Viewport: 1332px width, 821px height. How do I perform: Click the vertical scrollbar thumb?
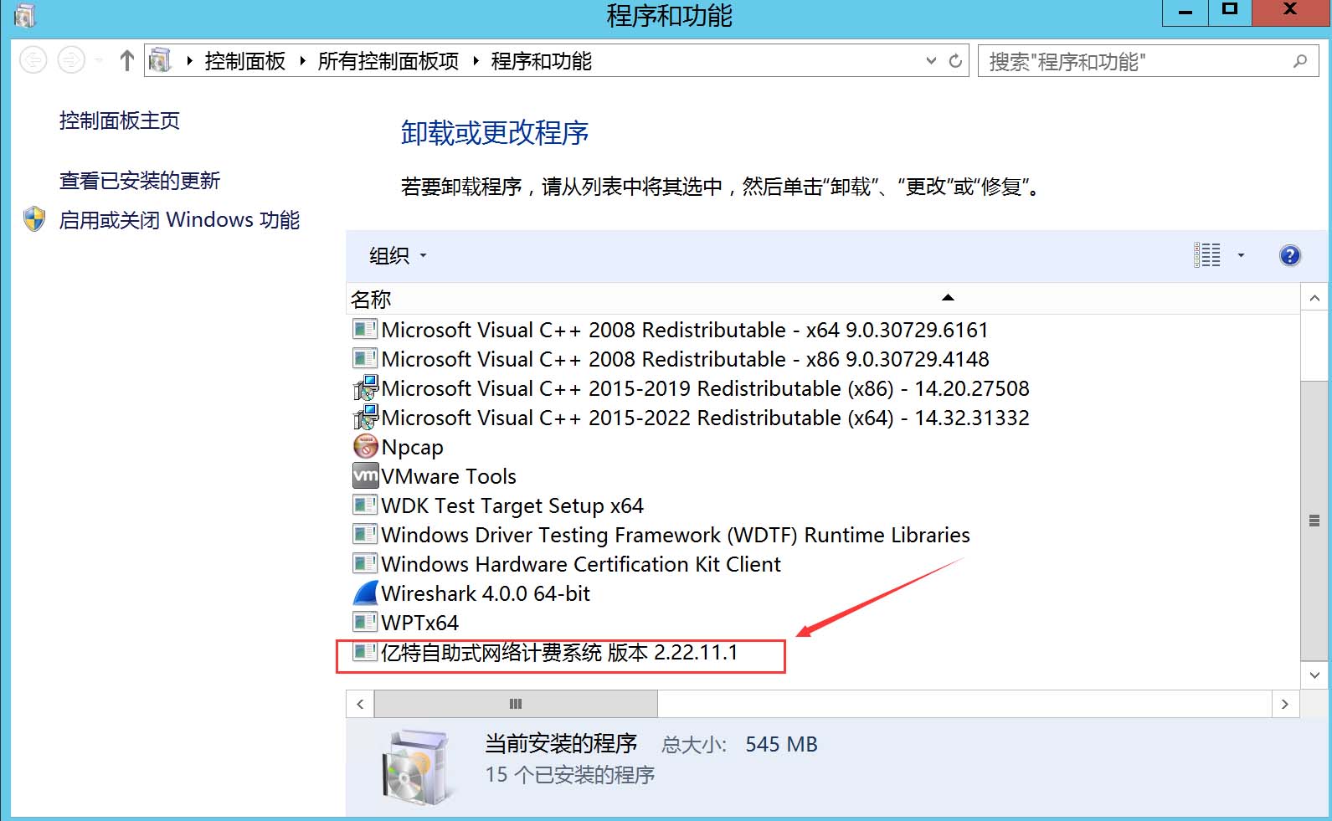point(1314,521)
